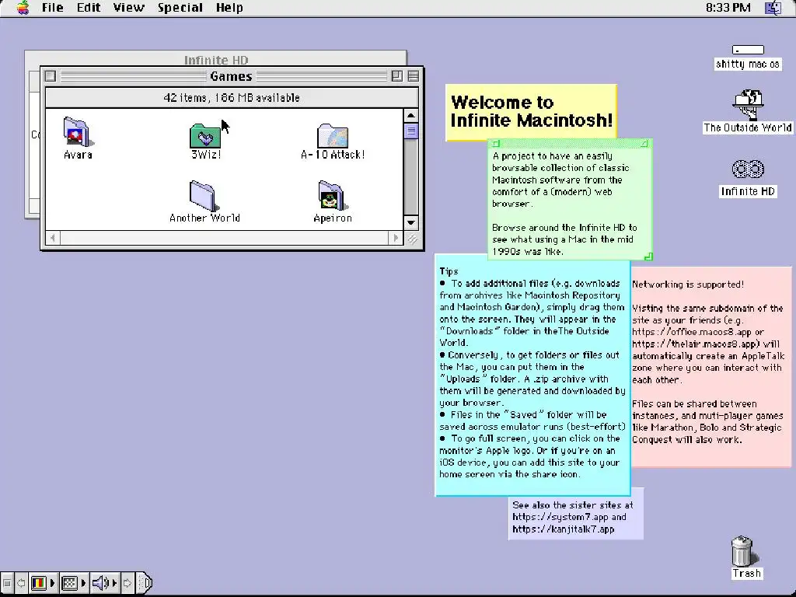Open the Finder application menu icon
The height and width of the screenshot is (597, 796).
tap(773, 8)
